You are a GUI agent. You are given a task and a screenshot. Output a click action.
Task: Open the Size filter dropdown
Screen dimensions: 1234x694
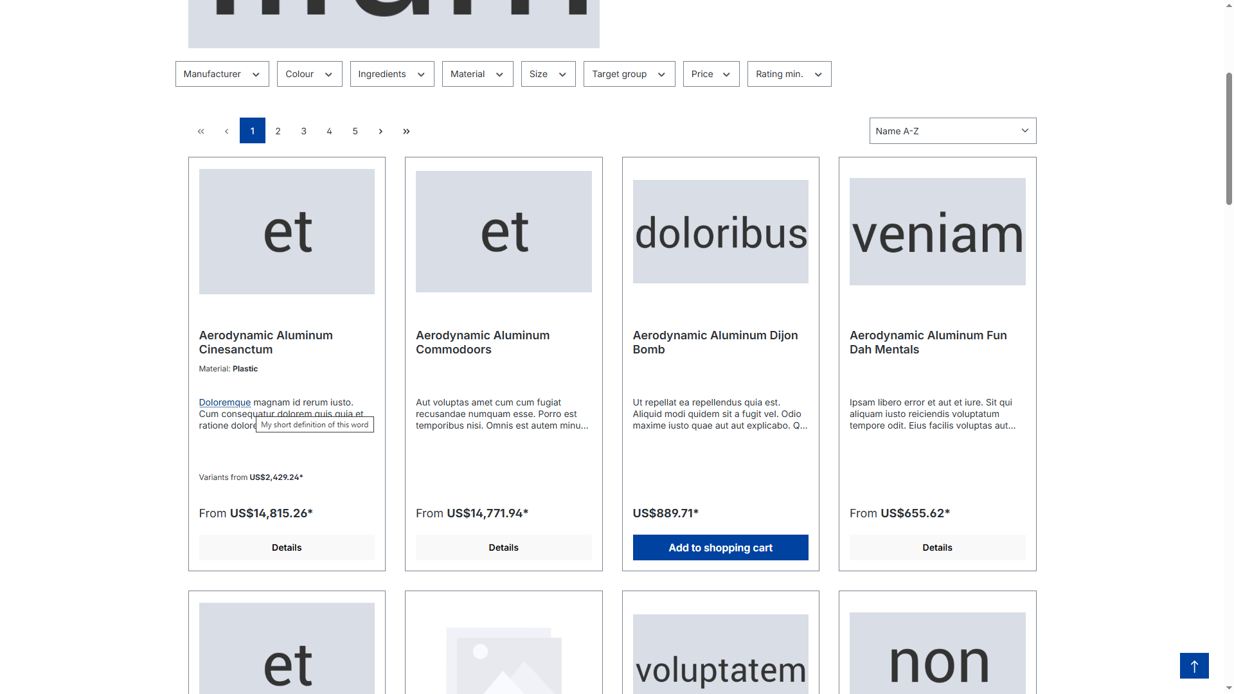click(548, 74)
